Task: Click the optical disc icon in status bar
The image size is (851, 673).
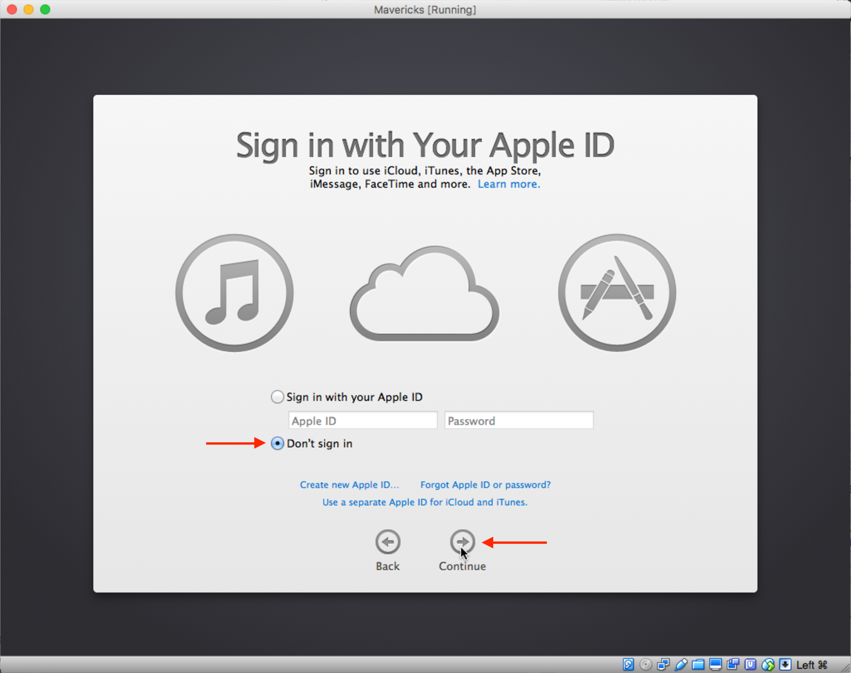Action: point(646,664)
